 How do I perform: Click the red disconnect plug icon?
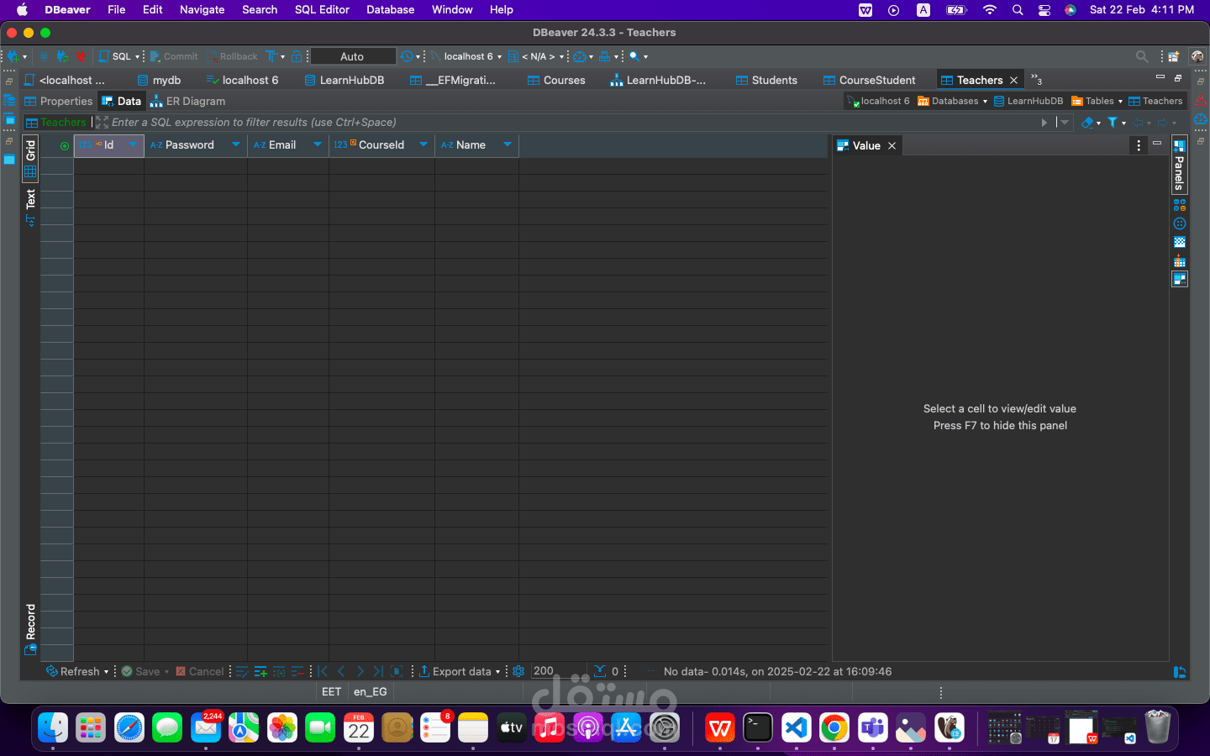(x=81, y=56)
